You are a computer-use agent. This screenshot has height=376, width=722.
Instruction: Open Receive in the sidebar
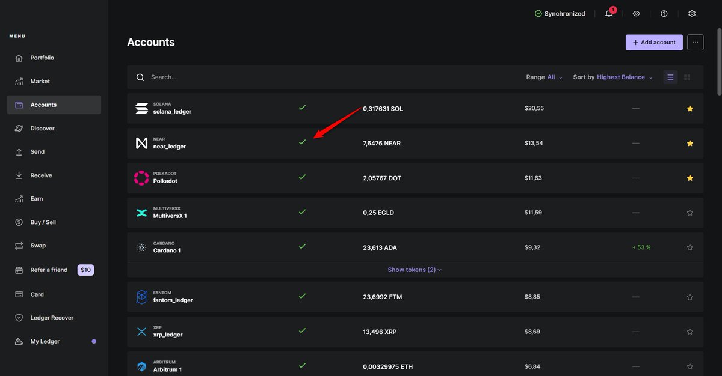click(x=54, y=175)
